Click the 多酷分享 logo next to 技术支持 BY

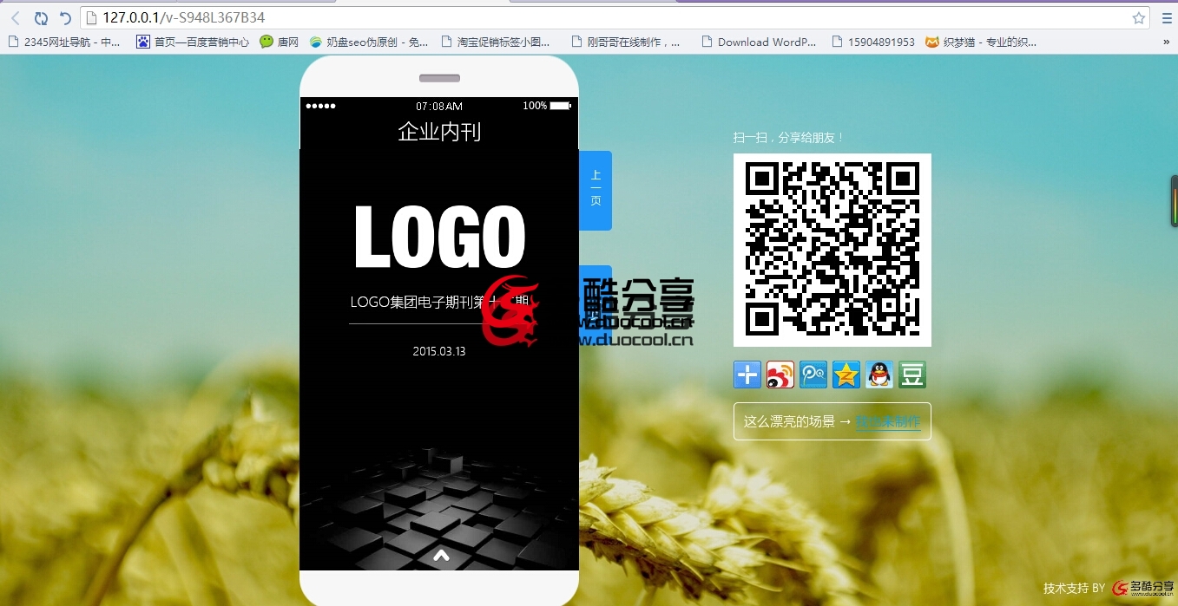point(1143,588)
